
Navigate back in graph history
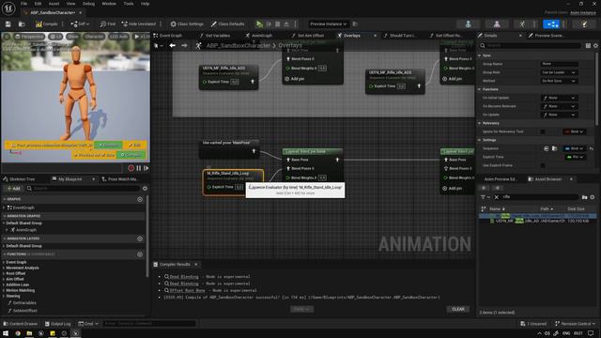tap(173, 46)
